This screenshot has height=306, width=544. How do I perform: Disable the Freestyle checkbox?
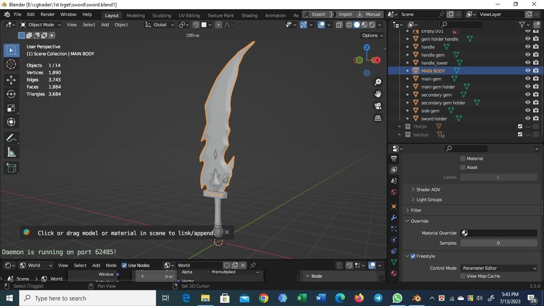tap(413, 256)
